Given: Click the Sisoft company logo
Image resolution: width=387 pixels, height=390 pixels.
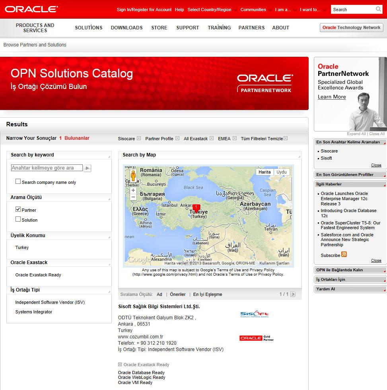Looking at the screenshot, I should coord(254,314).
